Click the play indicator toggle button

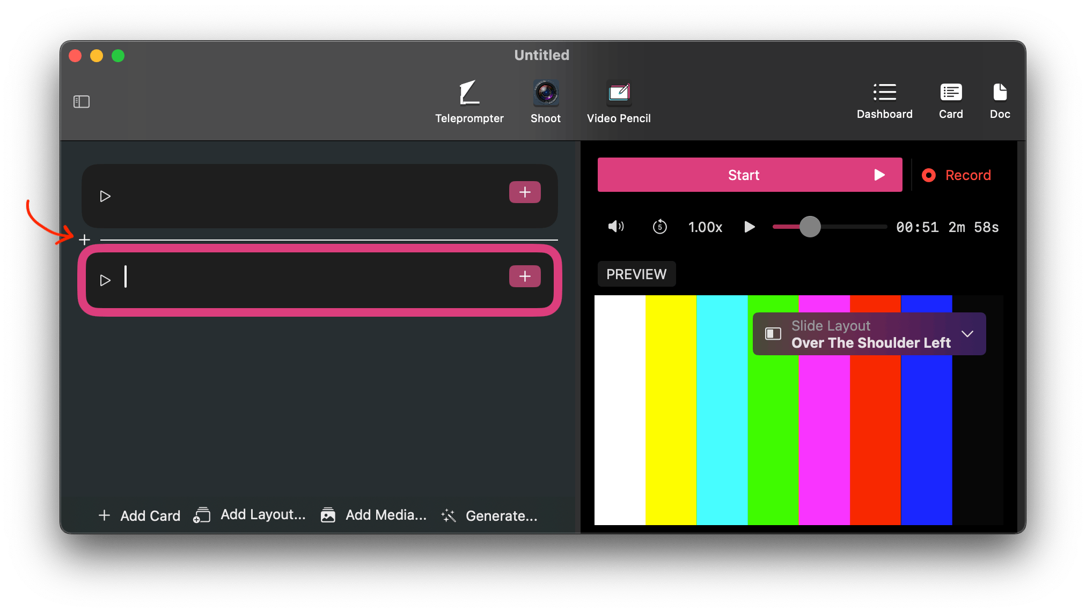pos(105,279)
